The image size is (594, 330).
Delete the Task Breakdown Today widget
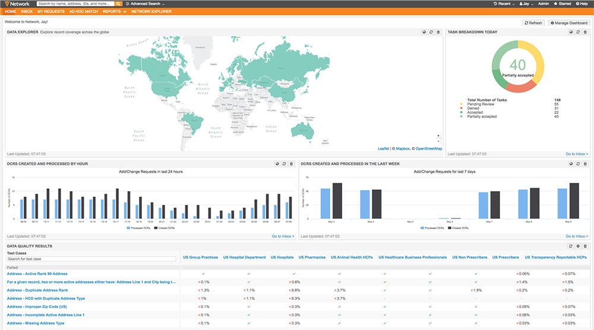point(584,32)
